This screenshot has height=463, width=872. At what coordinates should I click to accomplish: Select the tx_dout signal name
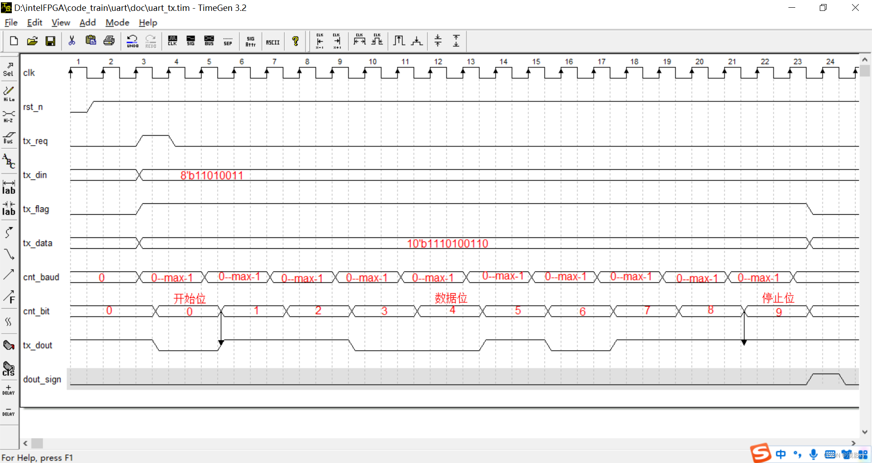[x=38, y=345]
